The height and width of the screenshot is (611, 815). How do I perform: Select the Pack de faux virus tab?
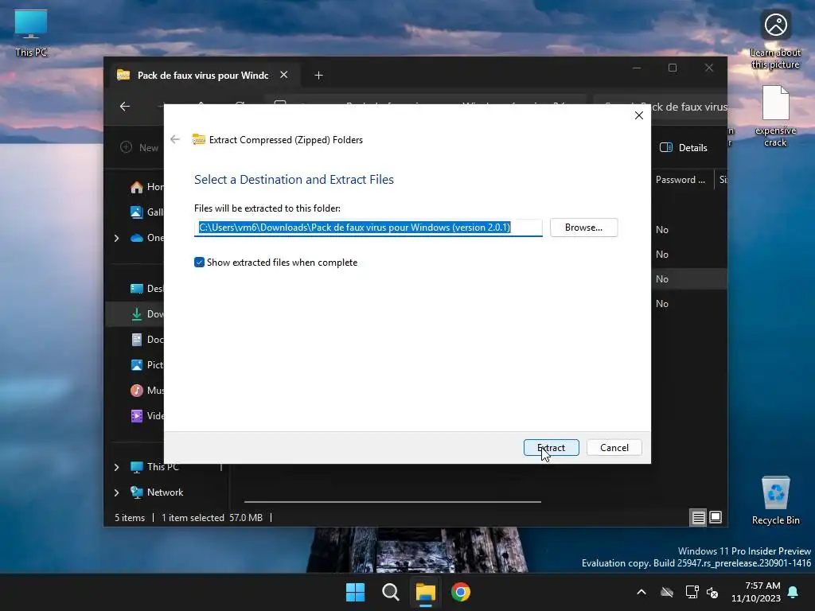pos(203,76)
